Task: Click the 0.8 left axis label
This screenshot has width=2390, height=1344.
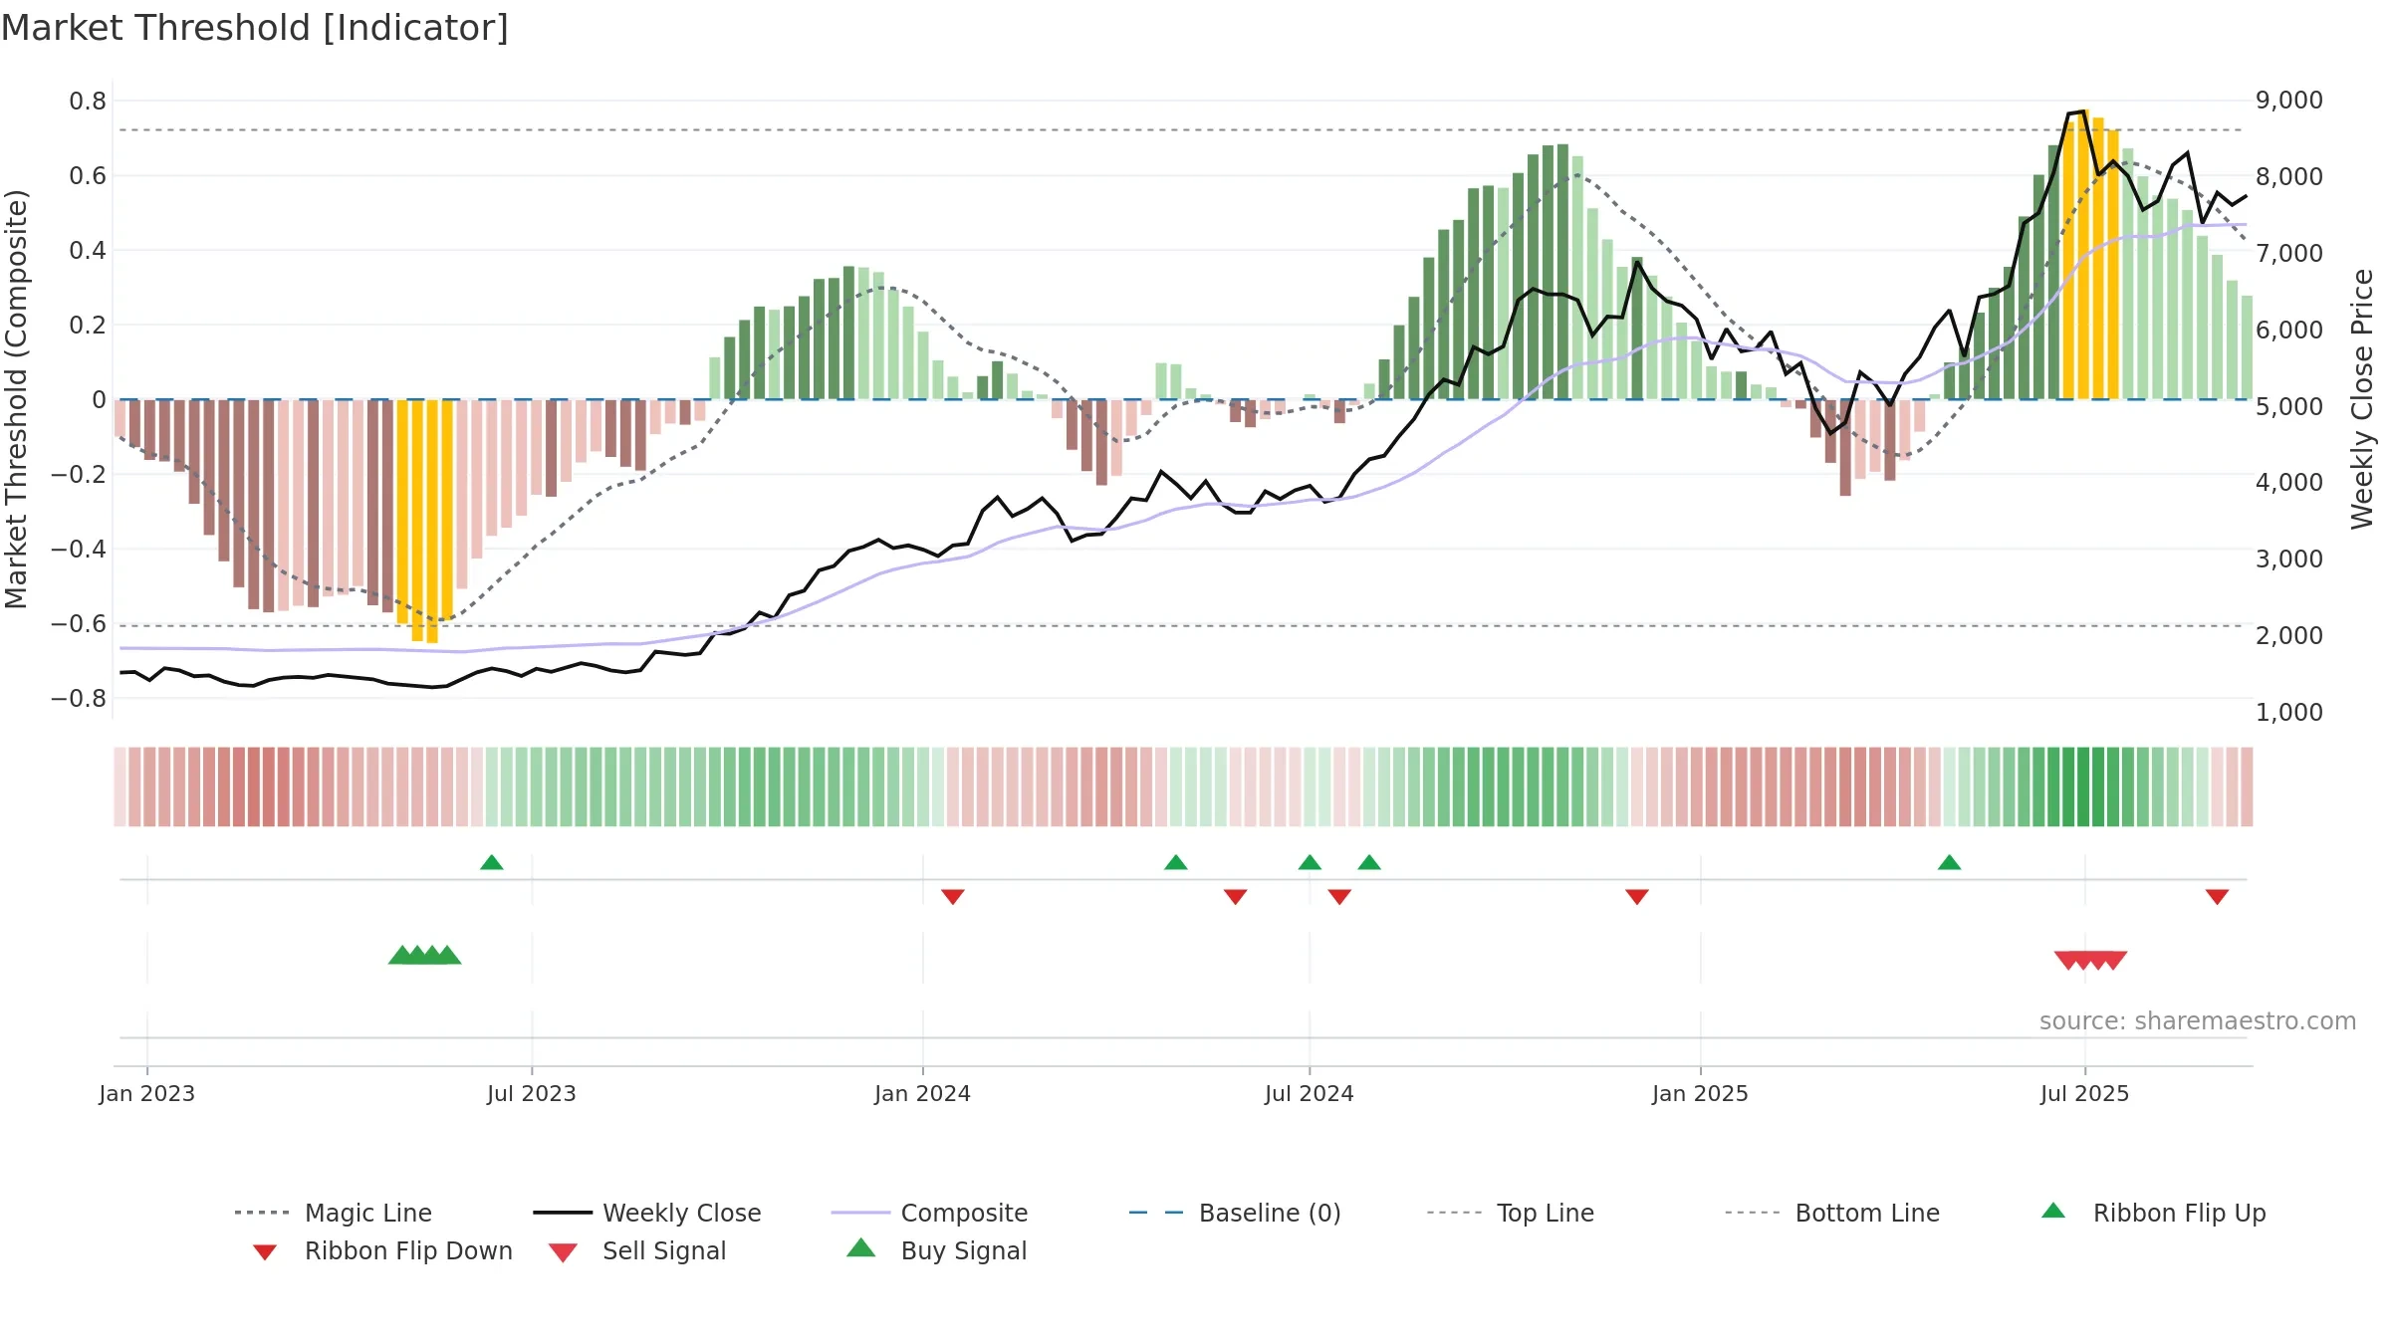Action: (x=88, y=101)
